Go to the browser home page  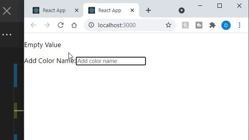74,25
